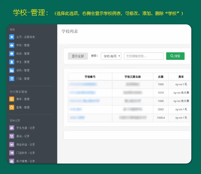
Task: Open 佣金收益 - 记录 menu item
Action: click(x=25, y=145)
